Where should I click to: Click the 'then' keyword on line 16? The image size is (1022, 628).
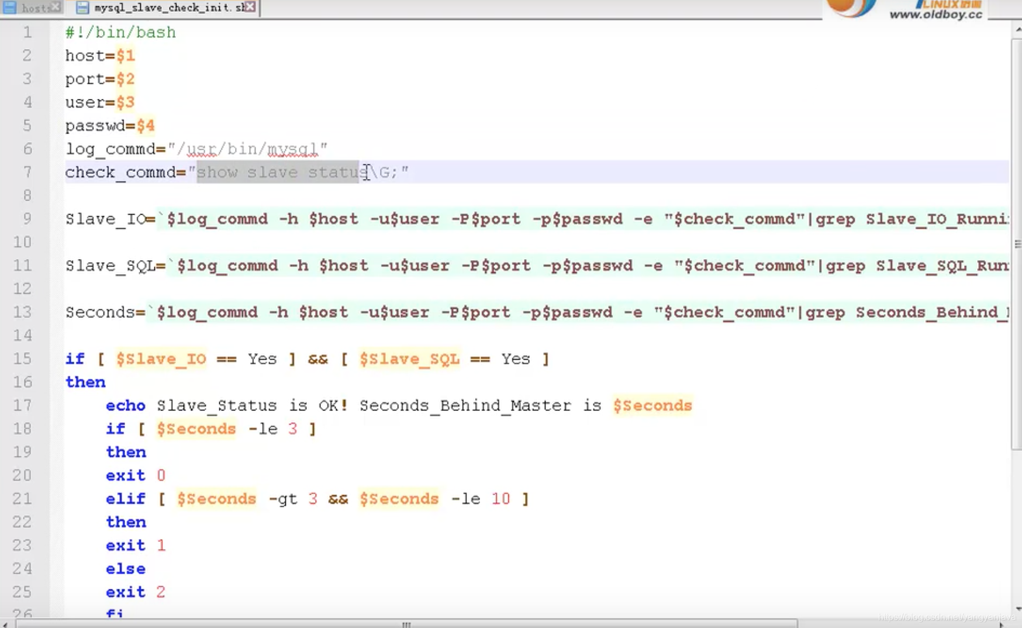click(85, 382)
